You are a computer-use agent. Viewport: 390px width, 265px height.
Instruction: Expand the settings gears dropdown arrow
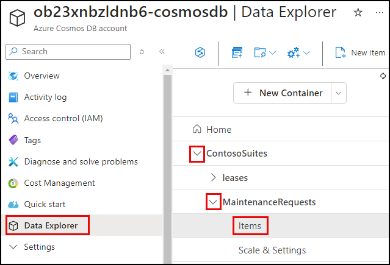[x=307, y=52]
